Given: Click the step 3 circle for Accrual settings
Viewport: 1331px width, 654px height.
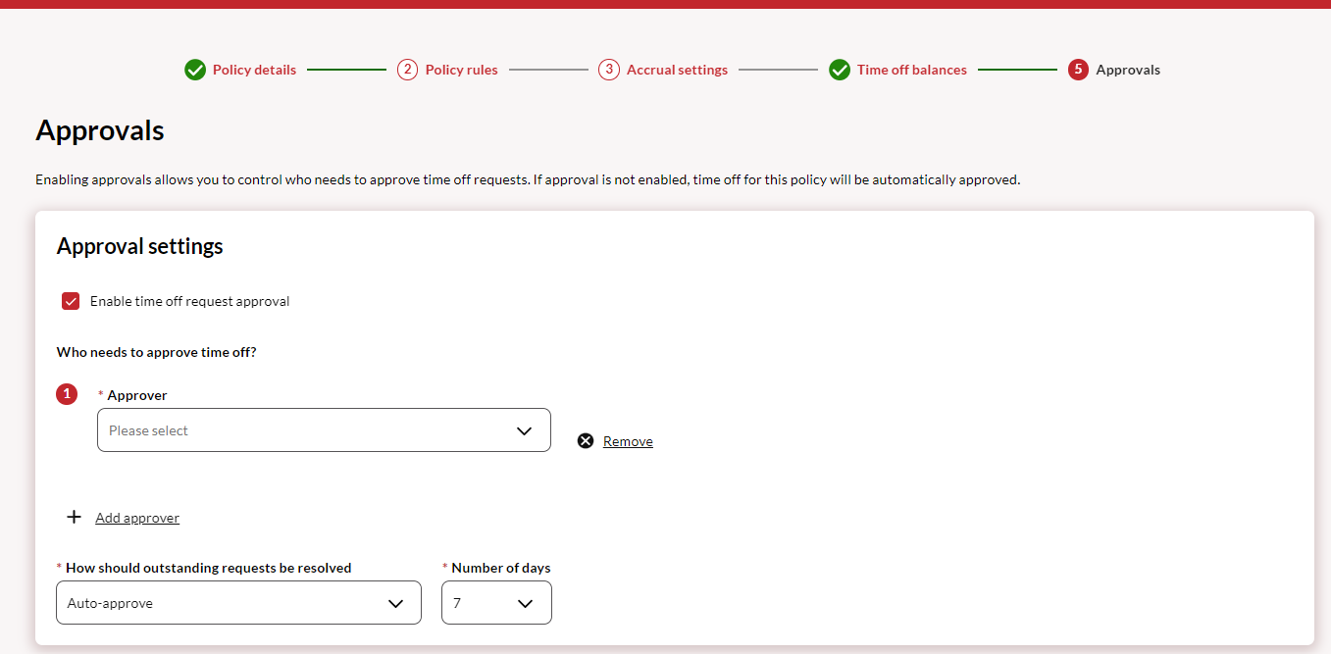Looking at the screenshot, I should coord(609,70).
